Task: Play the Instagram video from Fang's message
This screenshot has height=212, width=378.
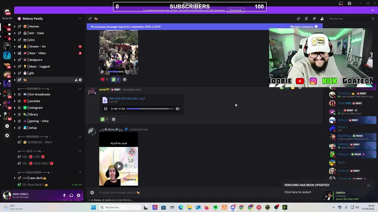Action: (x=119, y=166)
